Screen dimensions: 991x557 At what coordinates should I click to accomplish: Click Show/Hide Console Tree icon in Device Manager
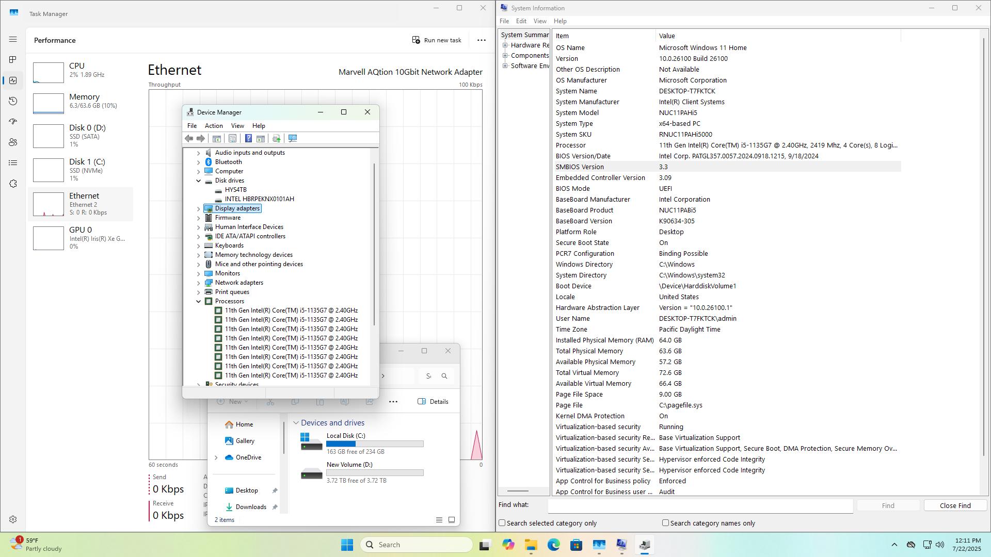point(217,138)
